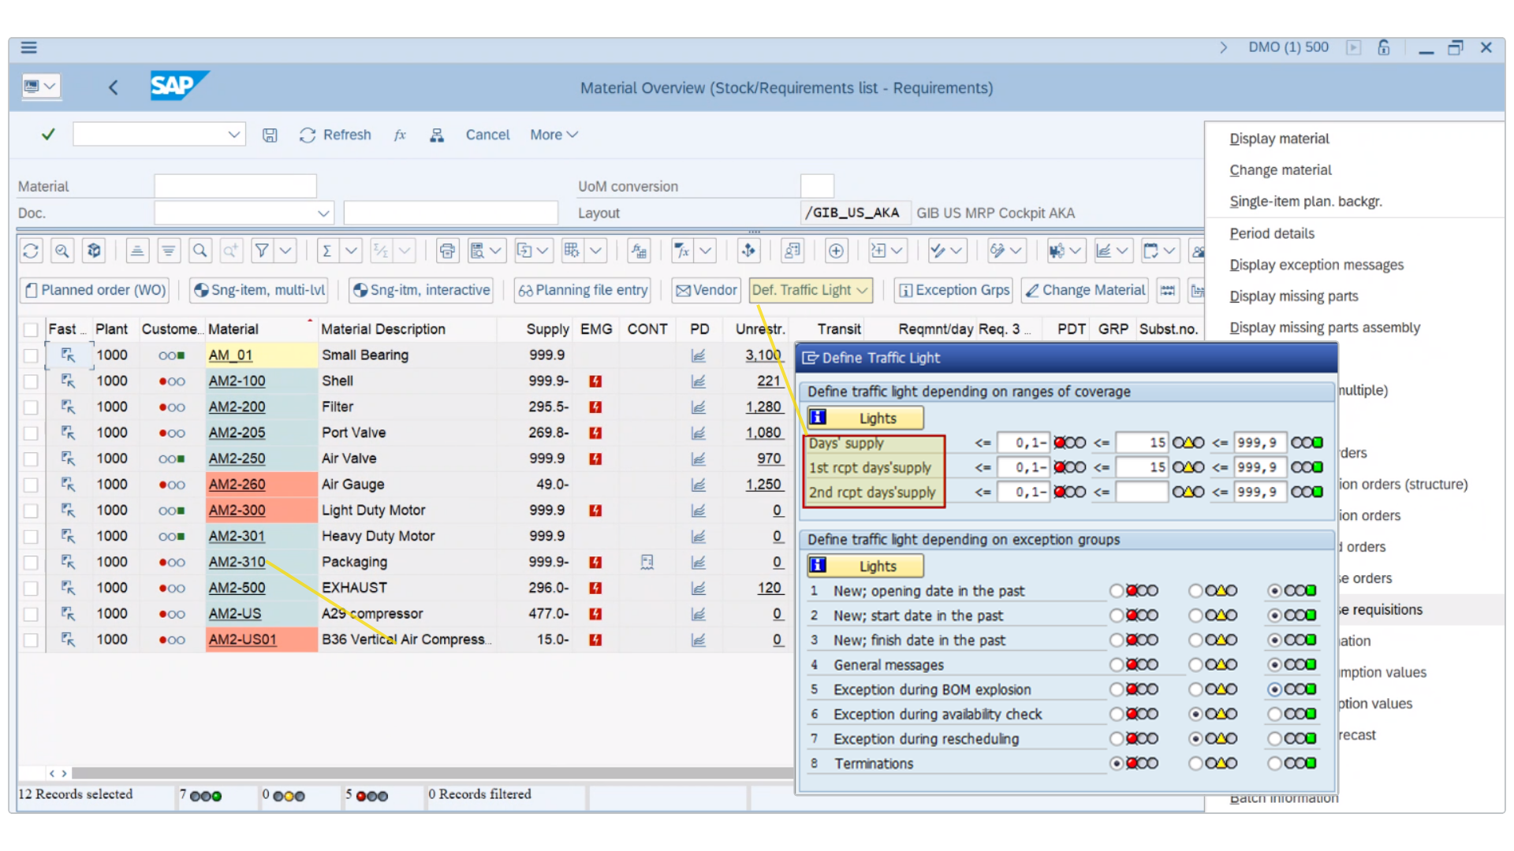This screenshot has width=1514, height=851.
Task: Click the Total (sigma) toolbar icon
Action: (327, 251)
